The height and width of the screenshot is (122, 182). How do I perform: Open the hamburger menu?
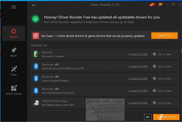point(14,7)
